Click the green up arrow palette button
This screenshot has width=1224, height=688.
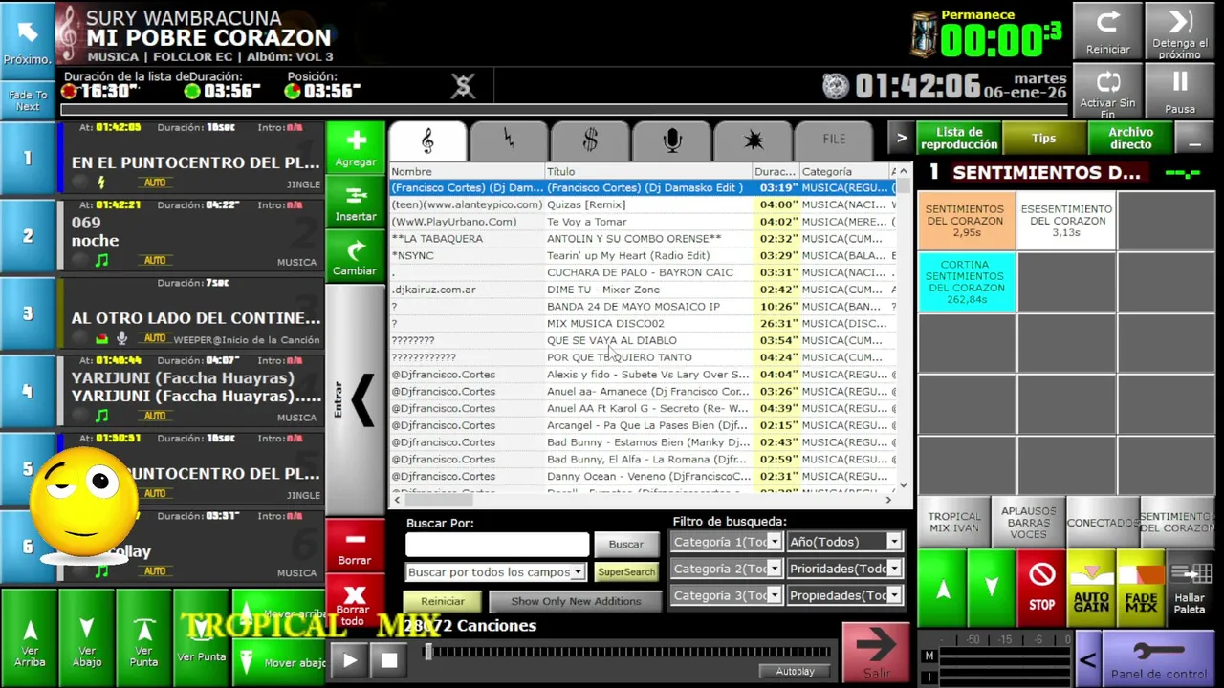point(942,589)
